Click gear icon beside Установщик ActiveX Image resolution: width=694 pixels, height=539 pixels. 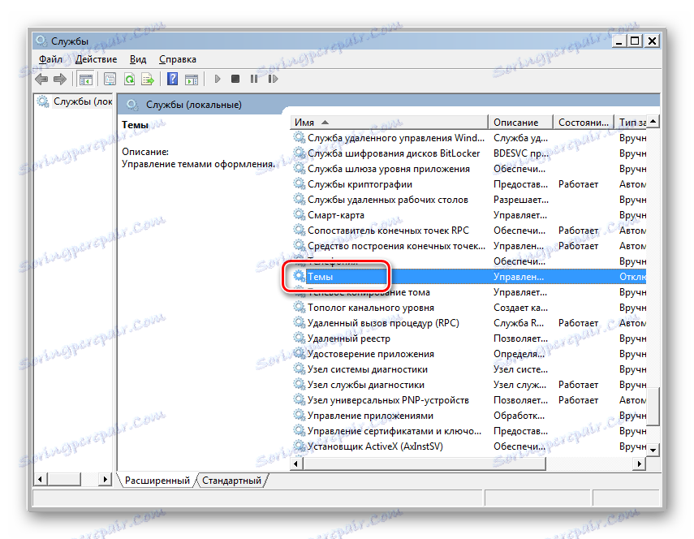[300, 446]
